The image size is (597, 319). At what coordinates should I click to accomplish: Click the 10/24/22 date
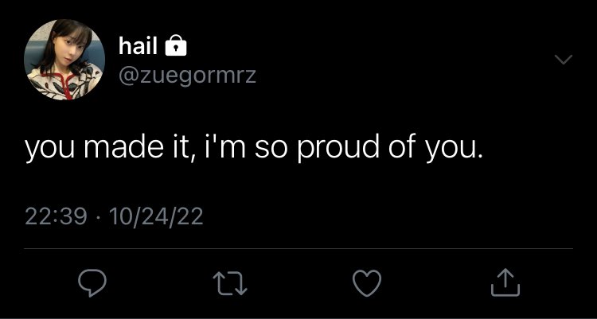coord(156,218)
